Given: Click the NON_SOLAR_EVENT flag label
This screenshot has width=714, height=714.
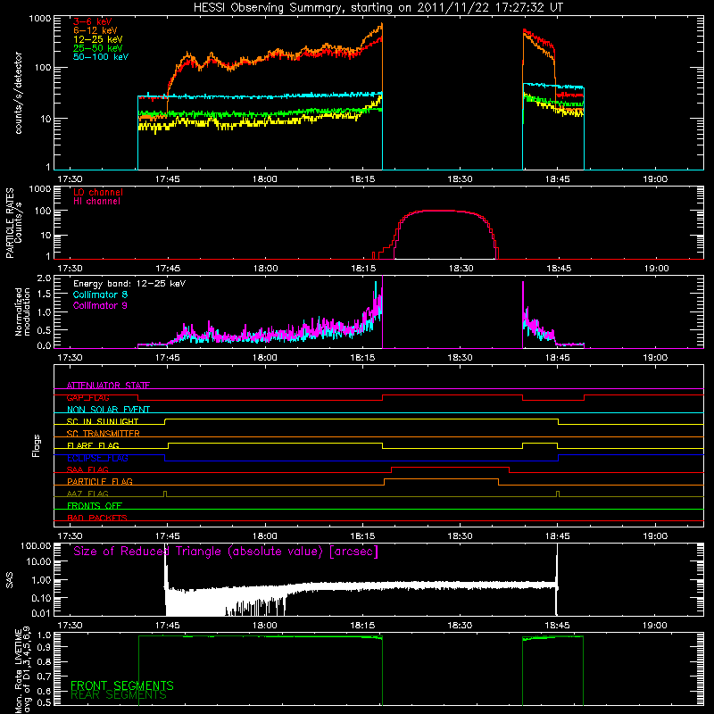Looking at the screenshot, I should [x=108, y=410].
